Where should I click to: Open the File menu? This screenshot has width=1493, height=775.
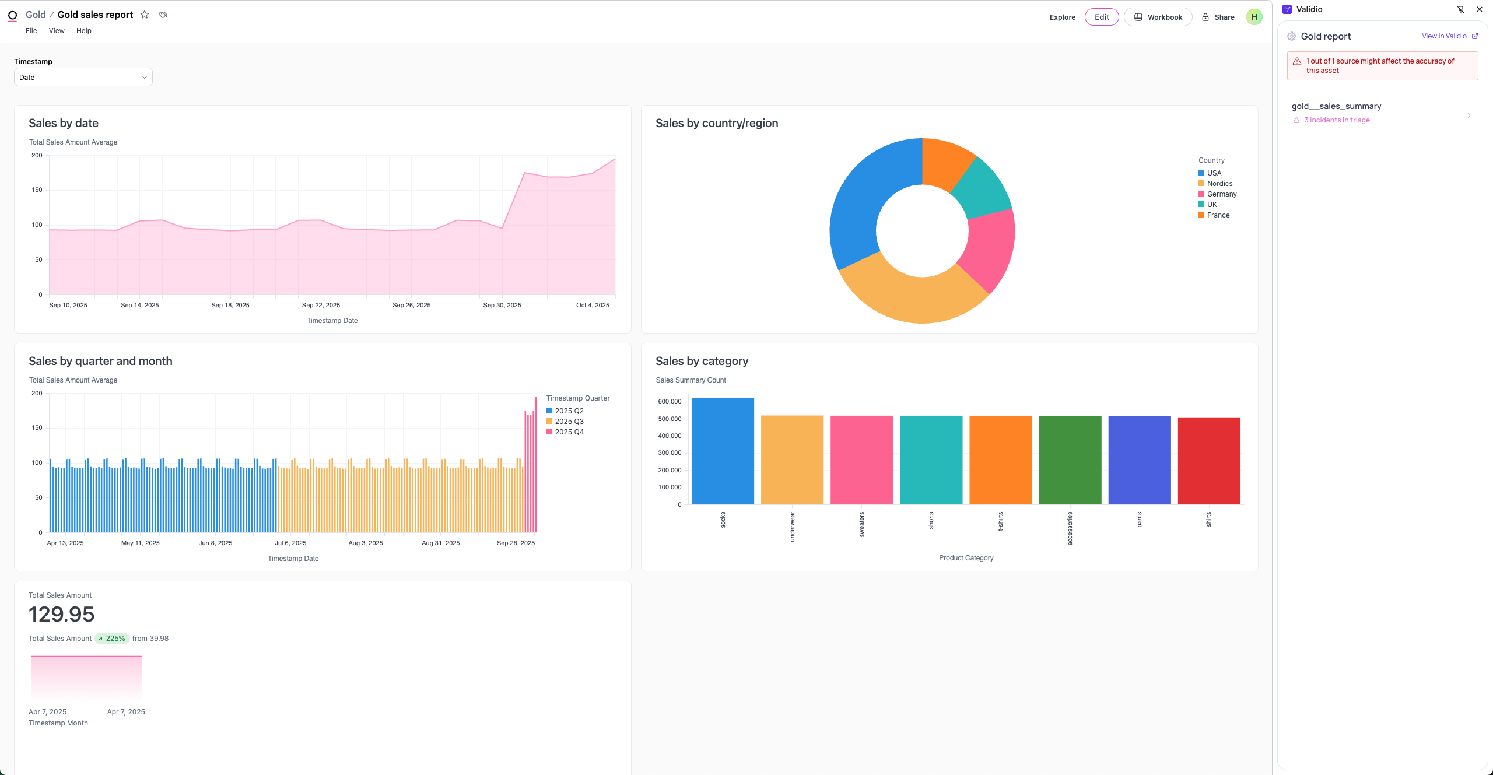pos(31,31)
